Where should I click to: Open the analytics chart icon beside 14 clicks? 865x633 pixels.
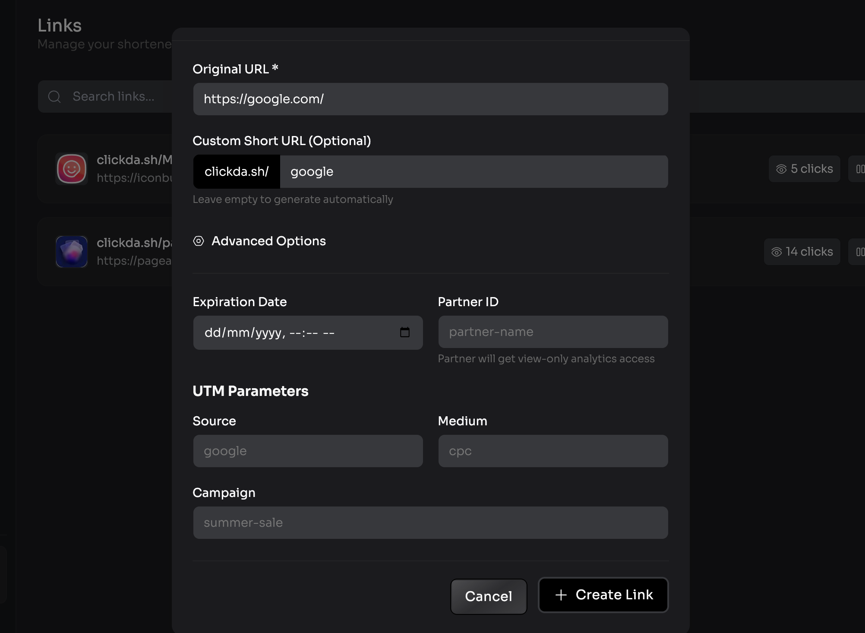[860, 252]
